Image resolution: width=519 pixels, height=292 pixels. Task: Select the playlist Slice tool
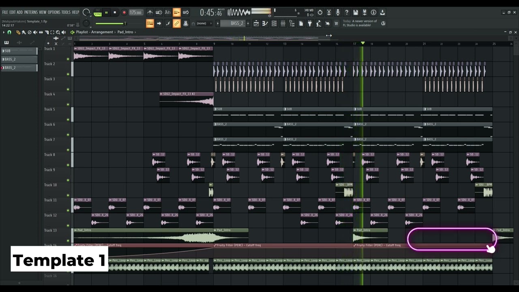pos(47,32)
